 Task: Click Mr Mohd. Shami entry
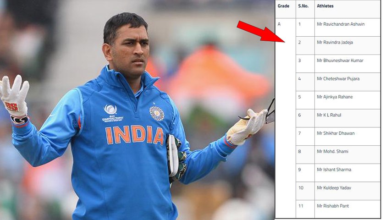click(333, 151)
